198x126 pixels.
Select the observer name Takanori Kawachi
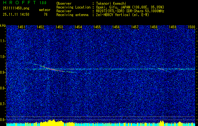click(110, 3)
